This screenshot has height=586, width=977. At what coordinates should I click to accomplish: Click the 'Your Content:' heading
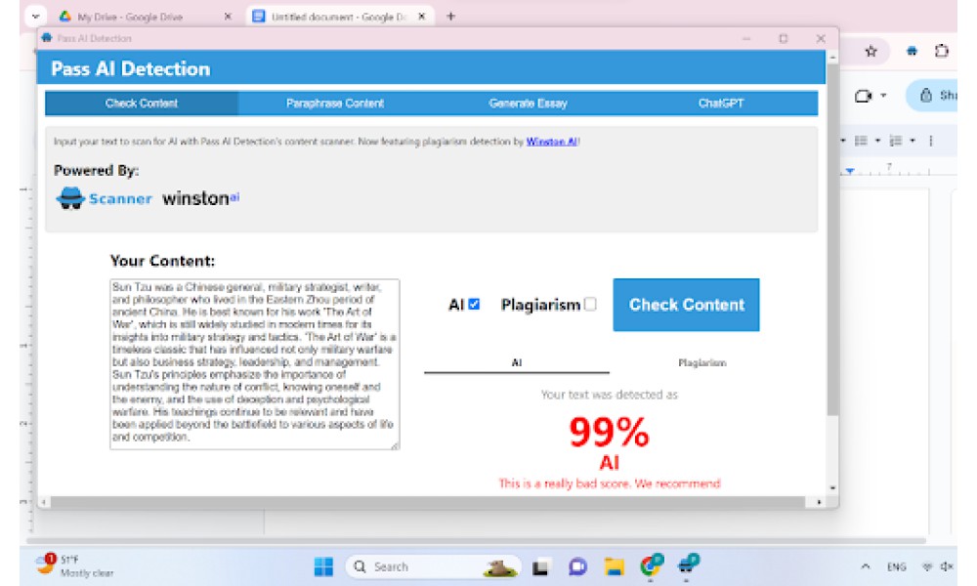[x=162, y=261]
